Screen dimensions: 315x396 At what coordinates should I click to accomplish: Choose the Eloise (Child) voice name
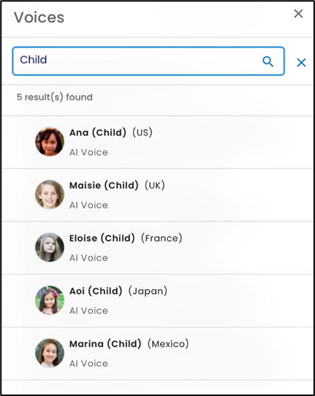tap(102, 238)
